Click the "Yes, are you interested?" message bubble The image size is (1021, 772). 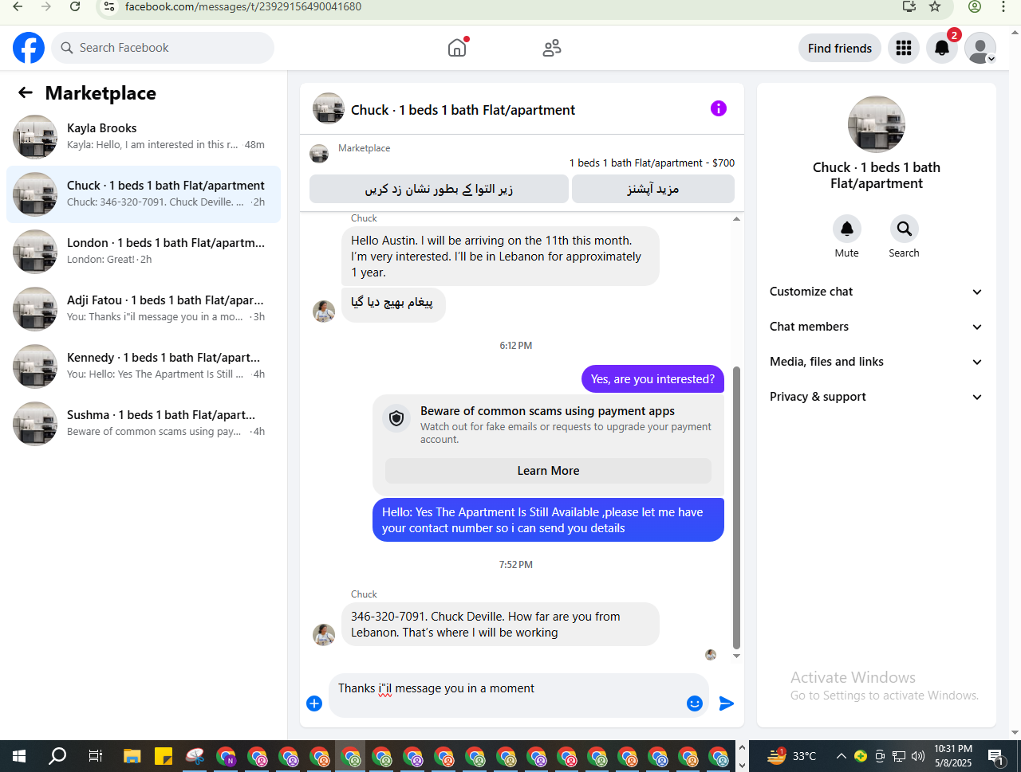click(x=652, y=379)
